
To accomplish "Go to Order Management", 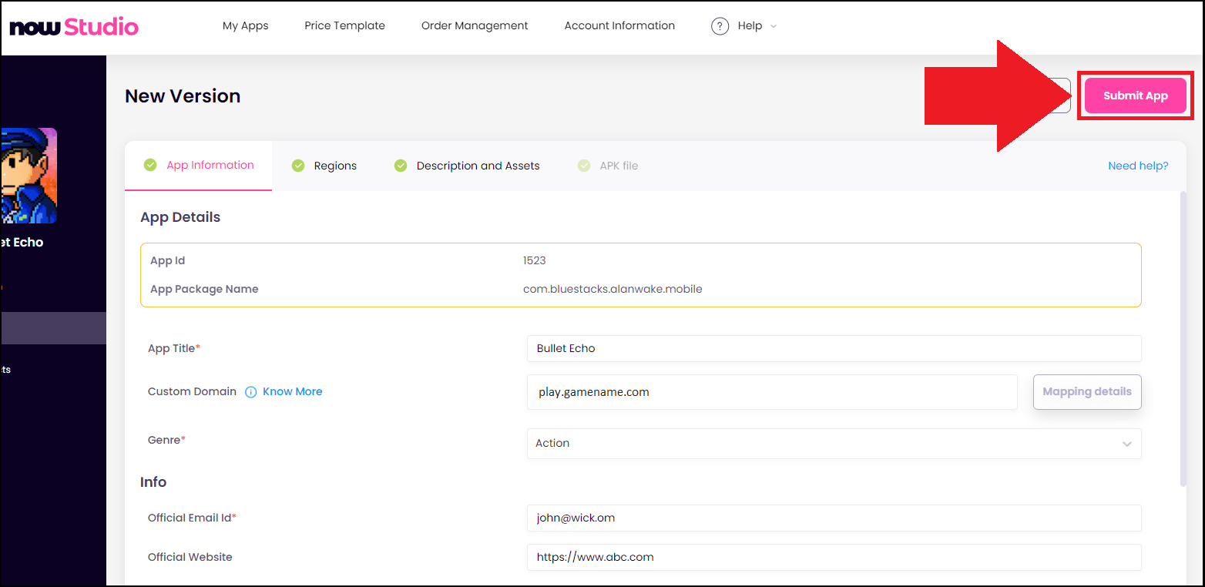I will point(475,25).
